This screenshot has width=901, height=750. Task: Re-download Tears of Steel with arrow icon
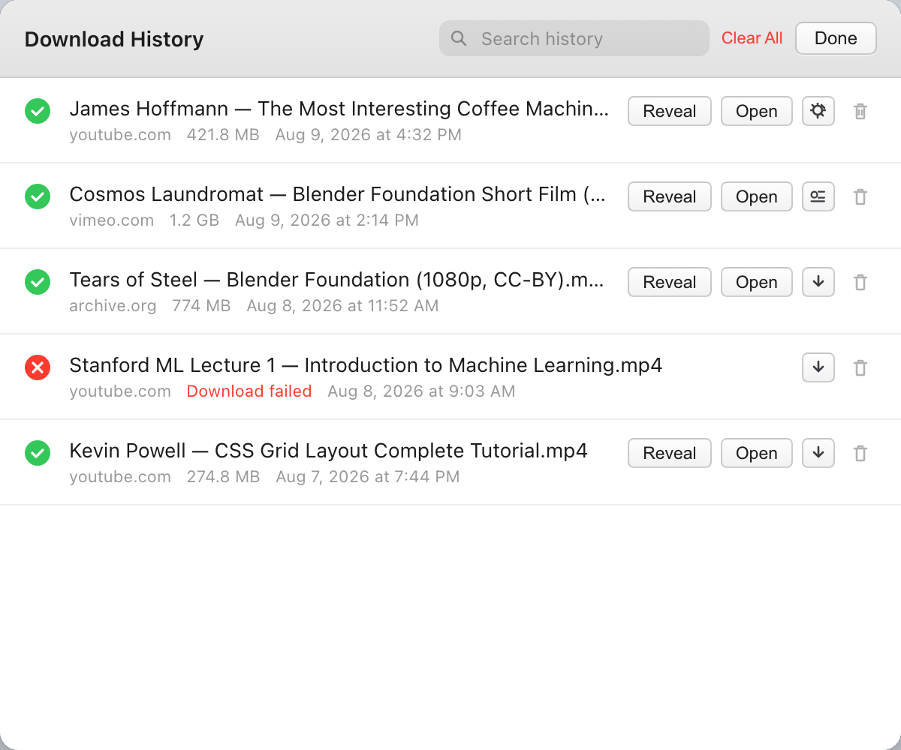click(x=818, y=282)
